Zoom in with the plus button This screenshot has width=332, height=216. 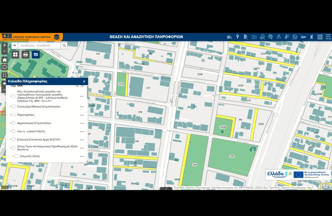click(x=4, y=45)
